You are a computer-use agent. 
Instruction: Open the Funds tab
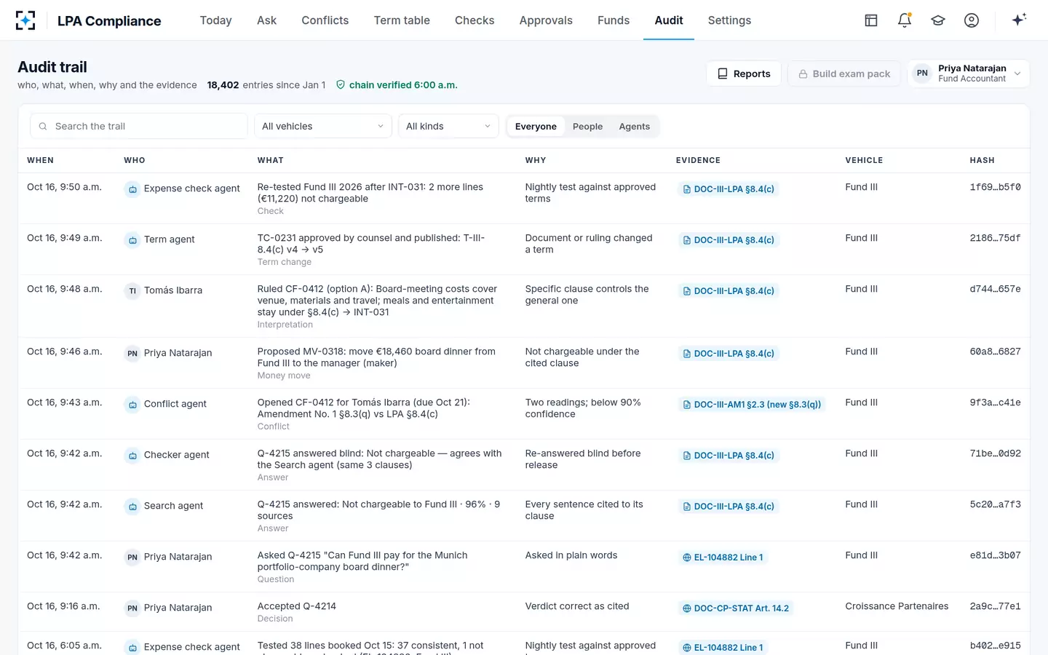(x=614, y=20)
